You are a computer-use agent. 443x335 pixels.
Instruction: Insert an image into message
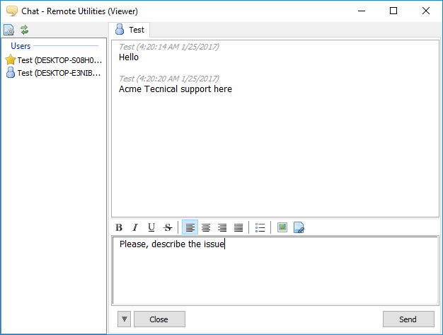[x=282, y=227]
